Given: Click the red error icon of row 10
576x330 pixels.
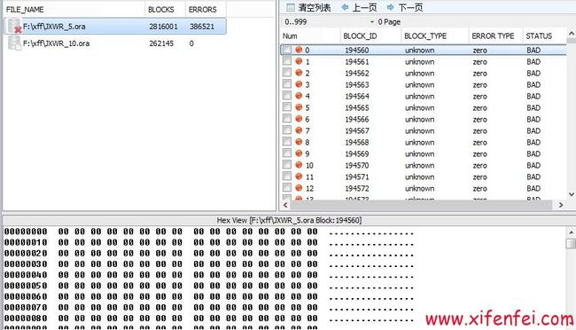Looking at the screenshot, I should click(x=299, y=165).
